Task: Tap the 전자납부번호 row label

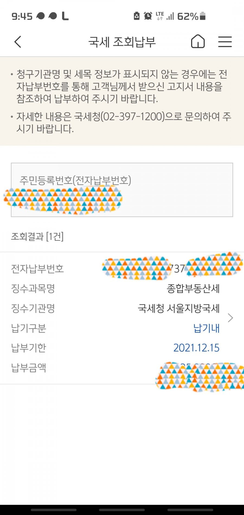Action: click(x=37, y=269)
